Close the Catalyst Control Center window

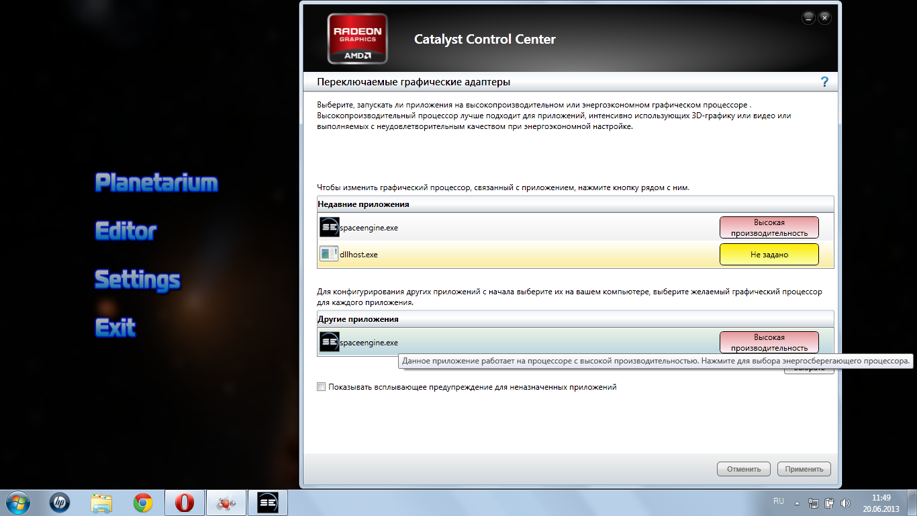point(825,17)
